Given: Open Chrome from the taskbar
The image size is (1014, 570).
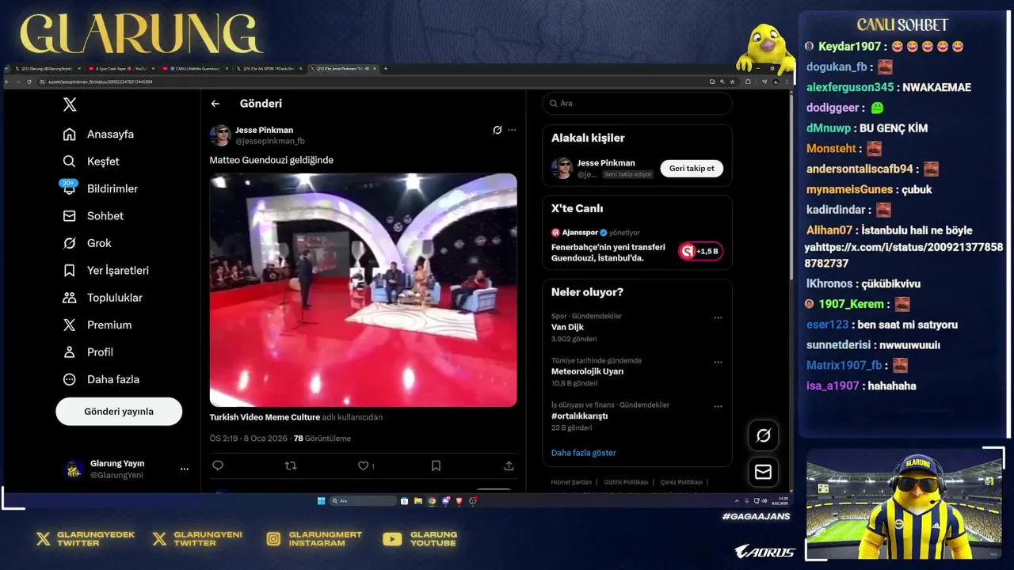Looking at the screenshot, I should pos(432,501).
